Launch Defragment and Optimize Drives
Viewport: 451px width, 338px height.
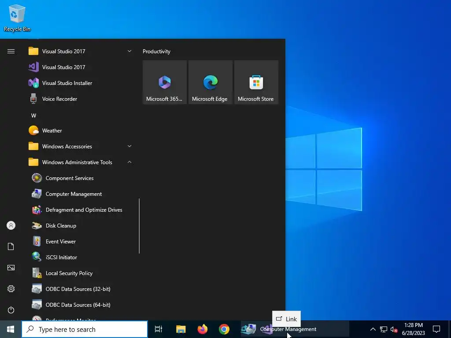coord(80,210)
